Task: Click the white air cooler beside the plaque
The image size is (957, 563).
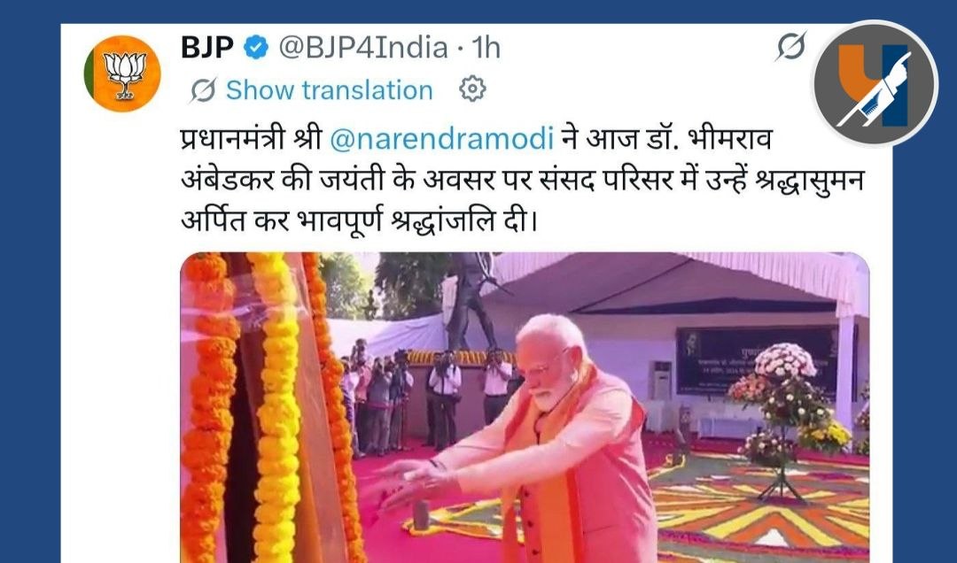Action: coord(662,381)
